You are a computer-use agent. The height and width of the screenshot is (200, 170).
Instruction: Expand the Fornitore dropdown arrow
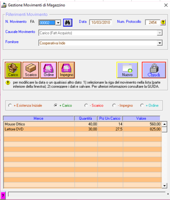160,43
